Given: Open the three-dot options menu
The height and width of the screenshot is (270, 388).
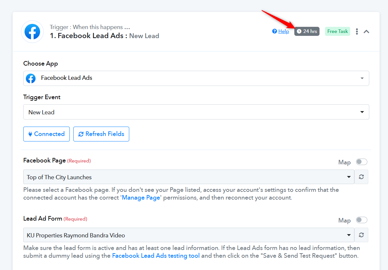Looking at the screenshot, I should tap(357, 31).
